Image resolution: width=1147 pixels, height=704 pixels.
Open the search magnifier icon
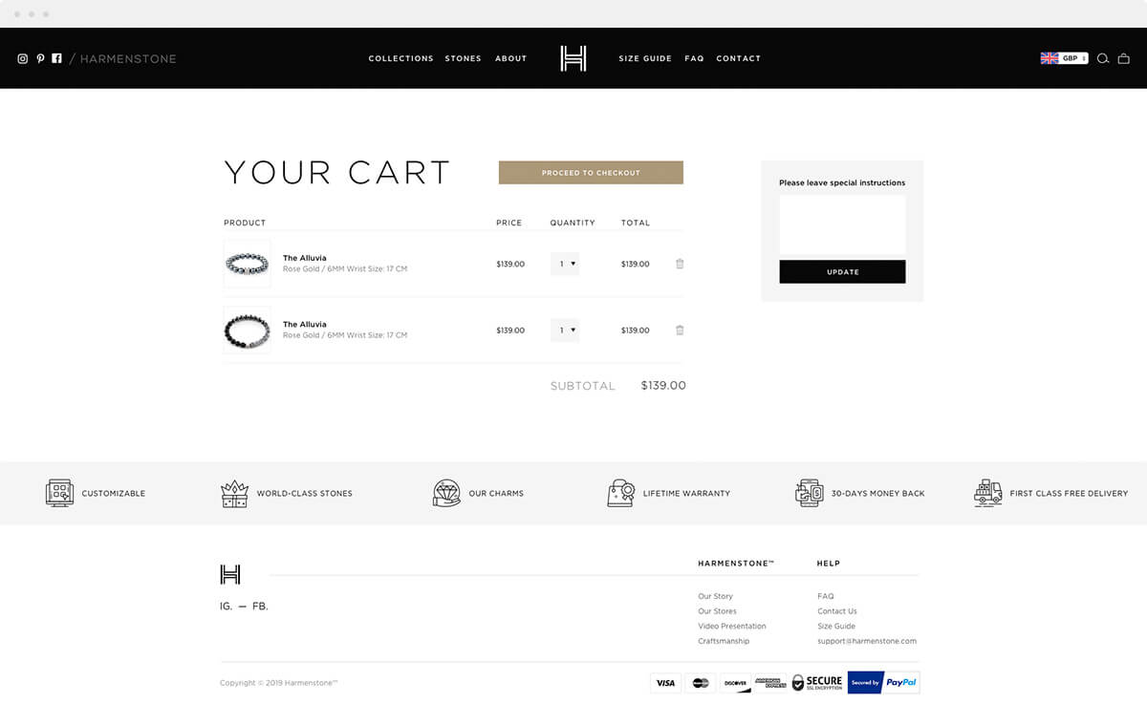(x=1102, y=58)
